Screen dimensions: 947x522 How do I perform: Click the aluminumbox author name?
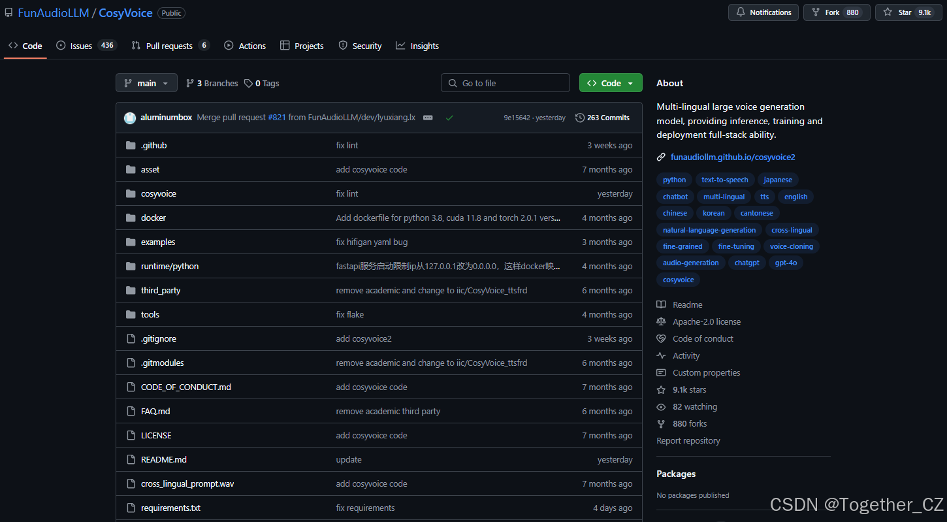coord(167,118)
